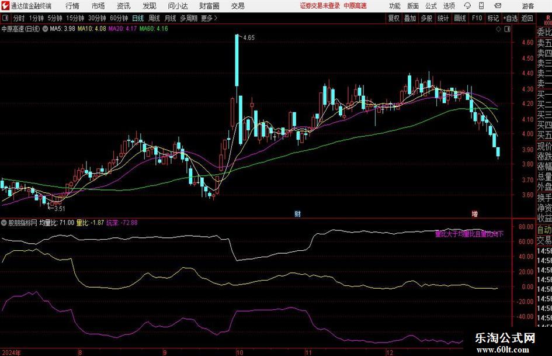This screenshot has height=356, width=552.
Task: Open the 交易 menu
Action: pyautogui.click(x=238, y=6)
